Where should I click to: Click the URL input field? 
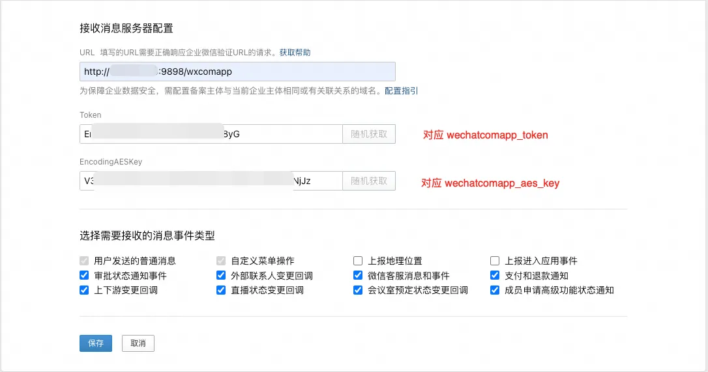[x=237, y=72]
